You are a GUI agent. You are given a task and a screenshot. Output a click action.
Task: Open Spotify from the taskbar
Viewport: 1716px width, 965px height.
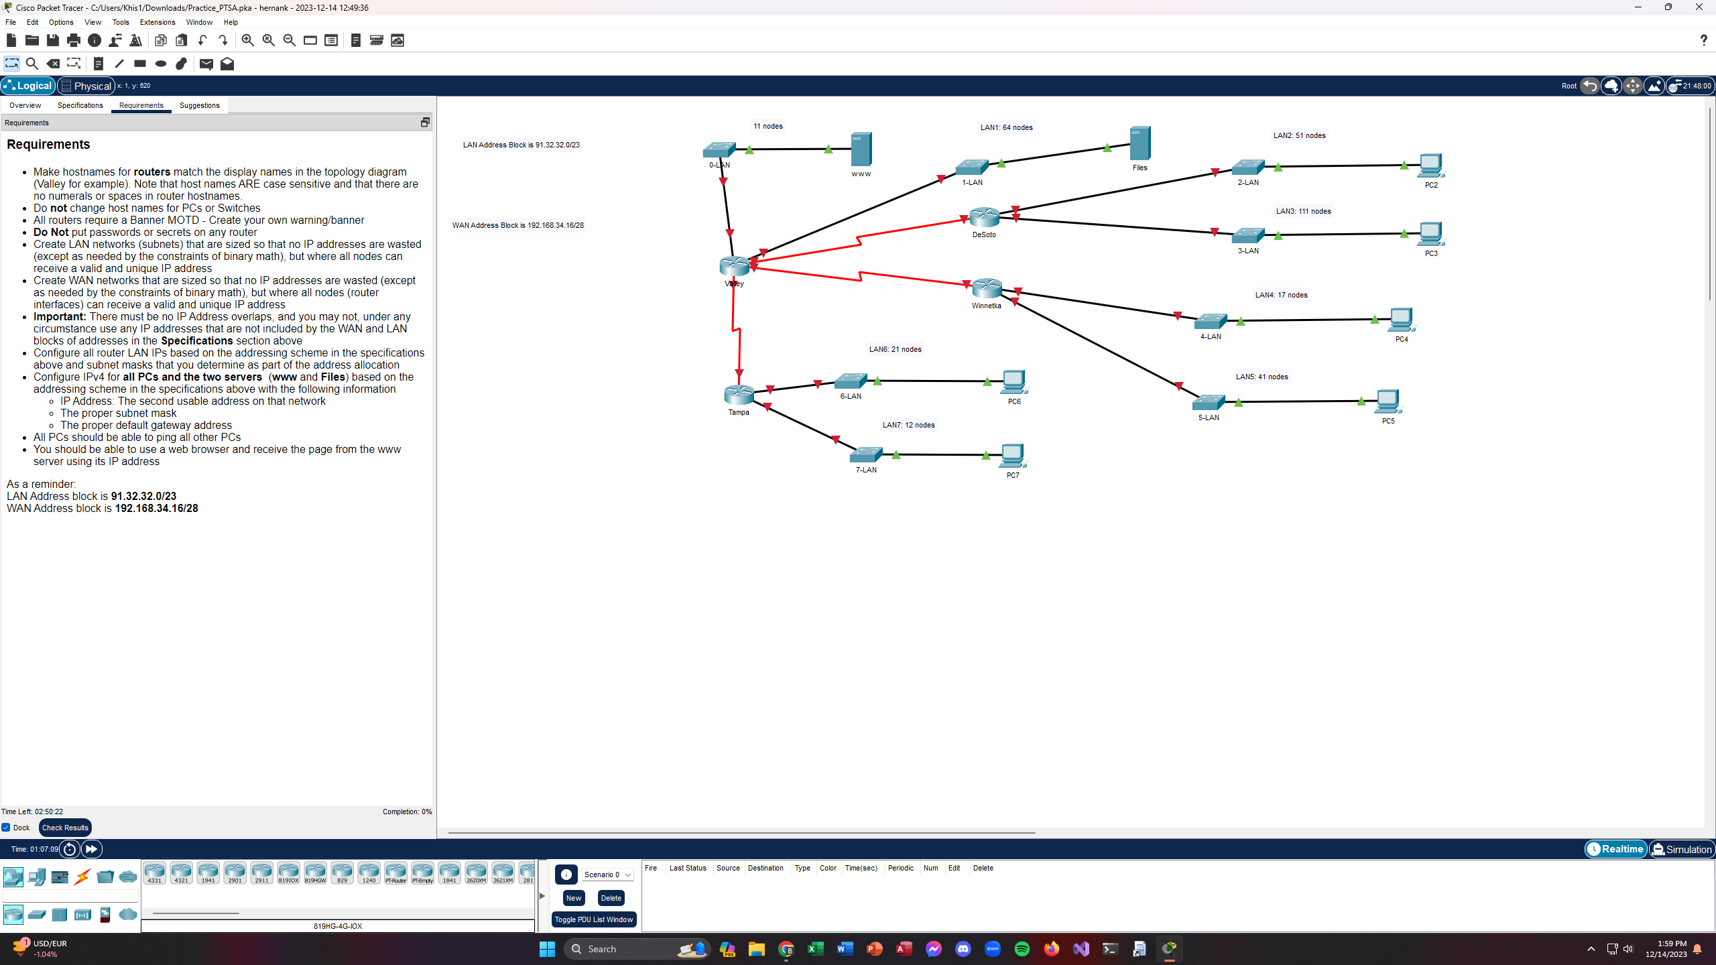click(1021, 948)
